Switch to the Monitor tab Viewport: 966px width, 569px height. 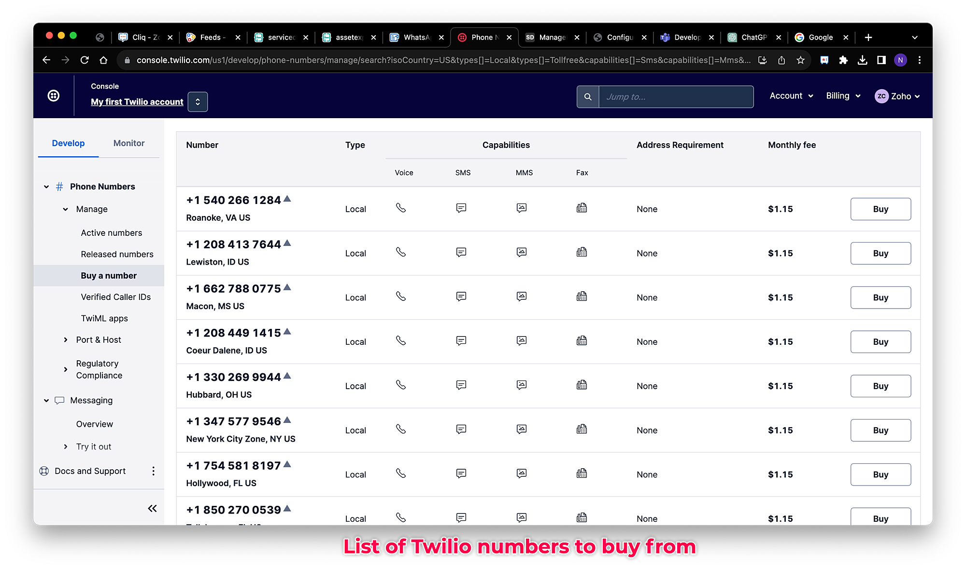click(128, 143)
